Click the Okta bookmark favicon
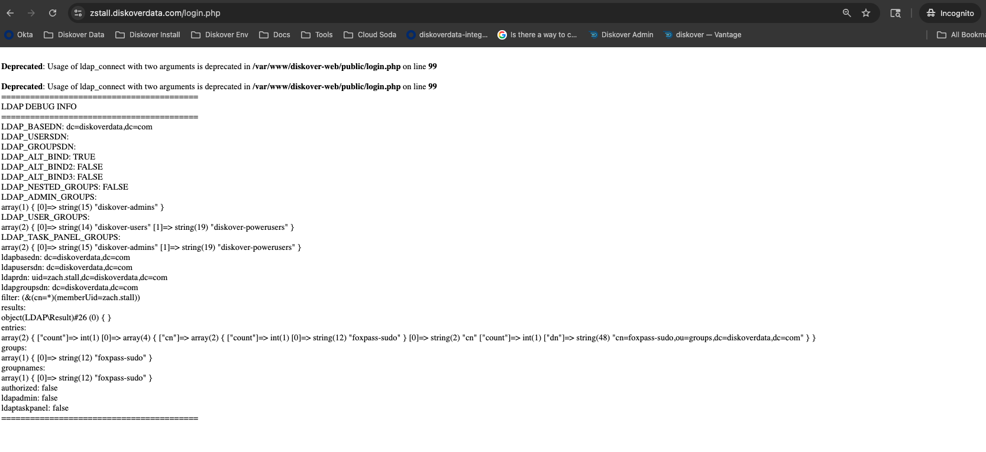Viewport: 986px width, 452px height. click(9, 35)
